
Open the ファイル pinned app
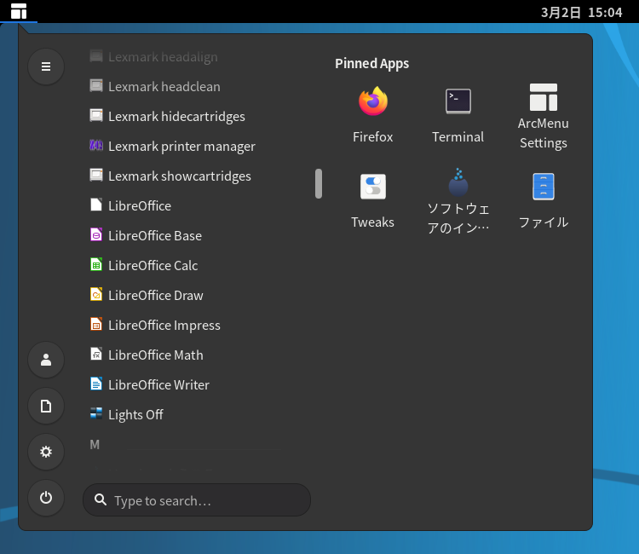click(544, 199)
